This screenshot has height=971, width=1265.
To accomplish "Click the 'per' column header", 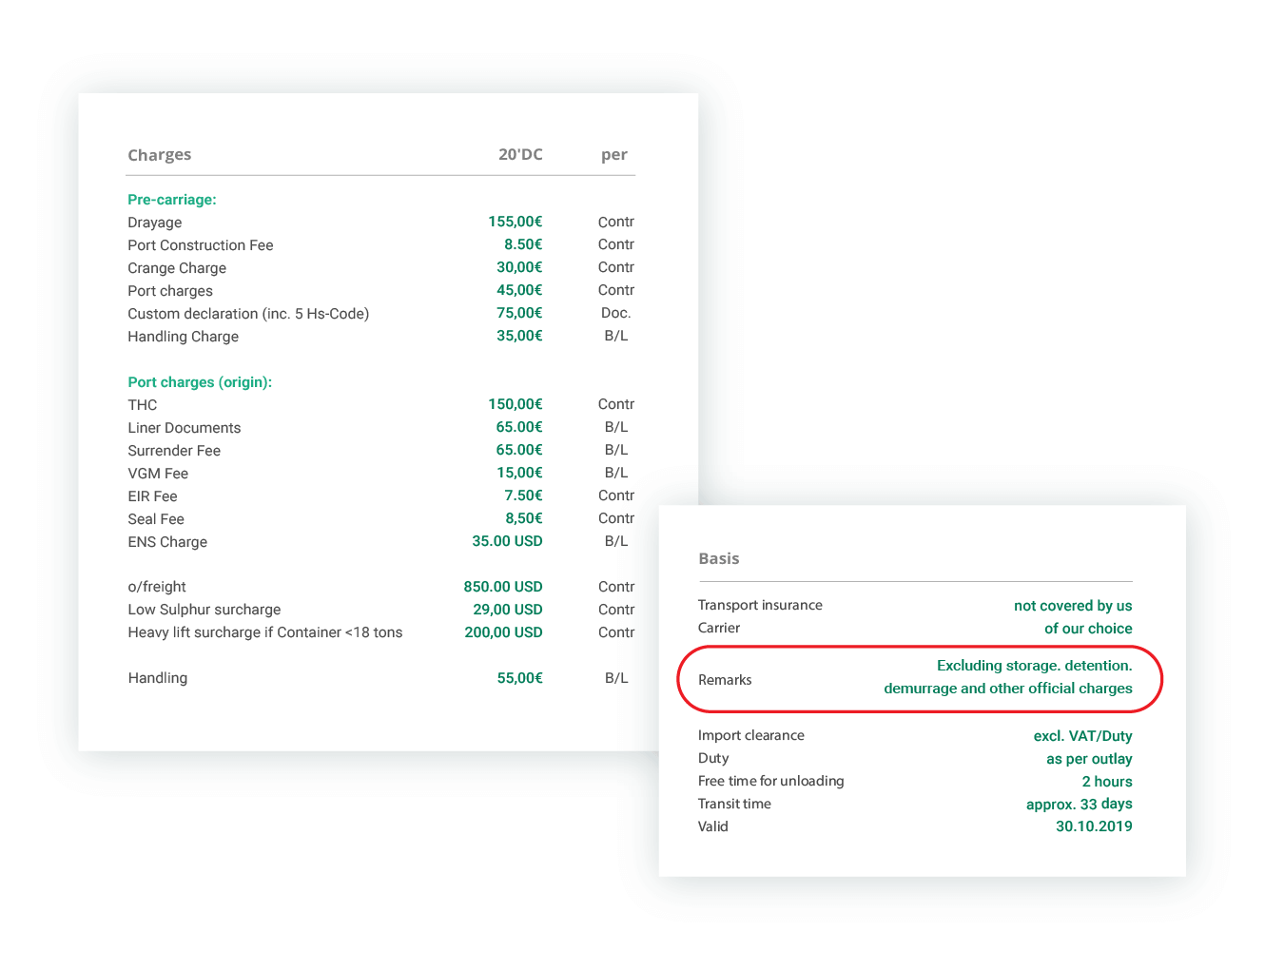I will [x=613, y=155].
